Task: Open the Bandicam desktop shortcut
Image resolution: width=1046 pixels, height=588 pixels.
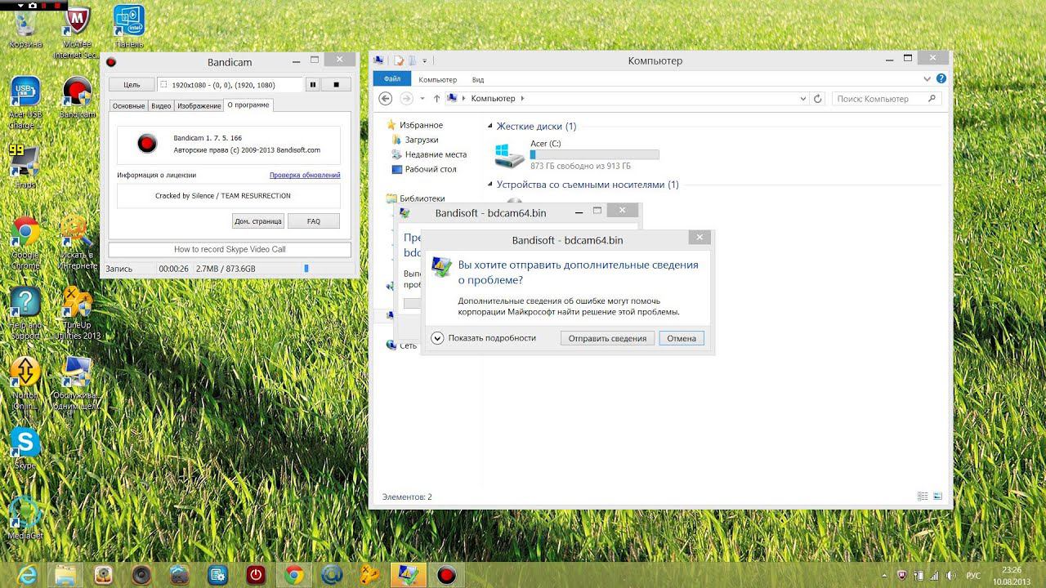Action: pyautogui.click(x=77, y=98)
